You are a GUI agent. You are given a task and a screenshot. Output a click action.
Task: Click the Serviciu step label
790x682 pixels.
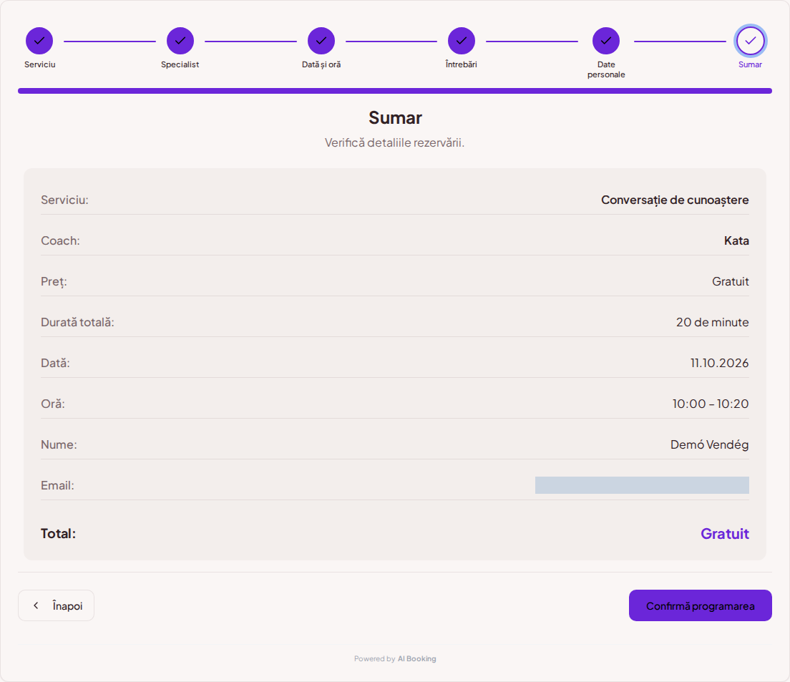pyautogui.click(x=40, y=64)
